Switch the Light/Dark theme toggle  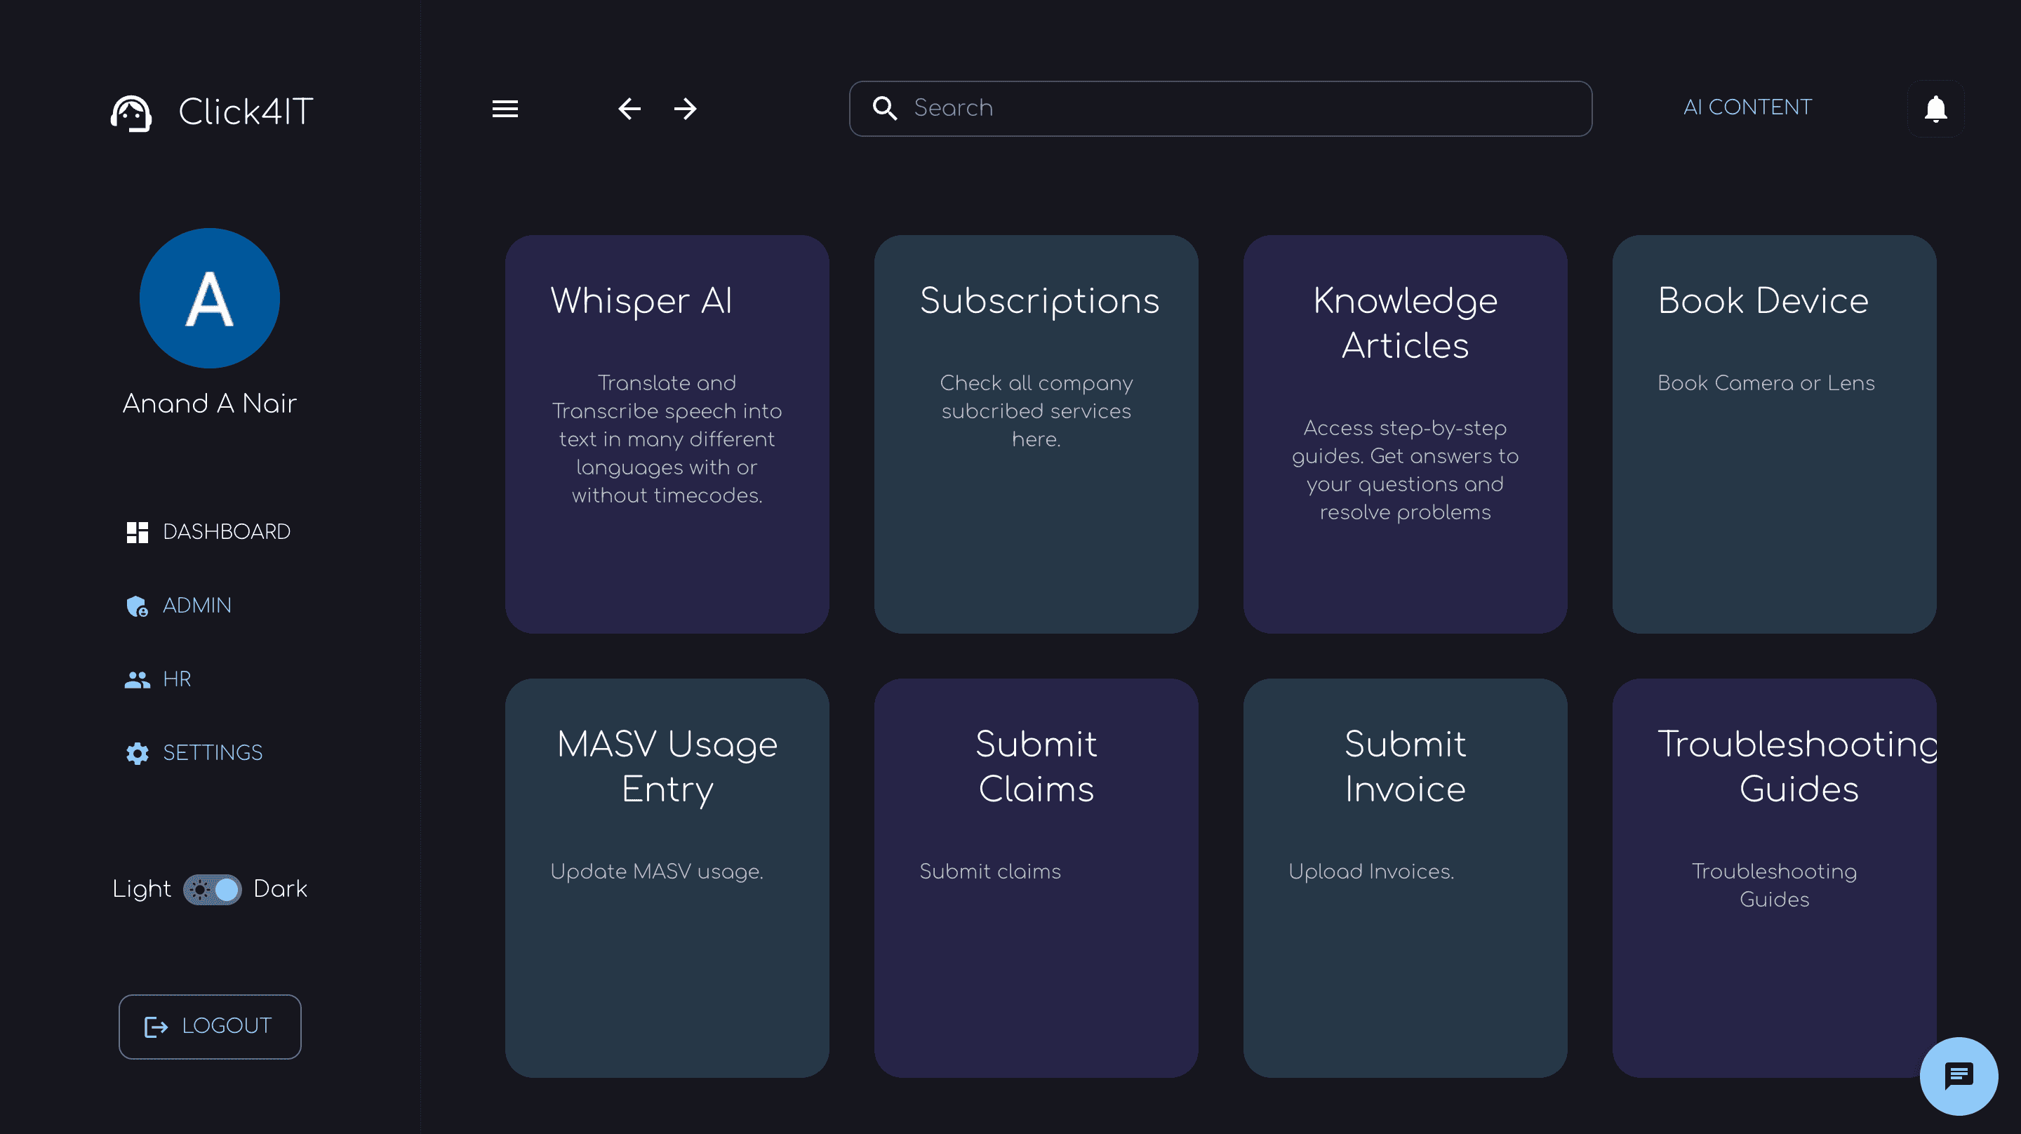[213, 889]
